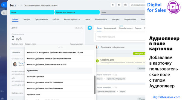Viewport: 182px width, 100px height.
Task: Click the phone call icon
Action: click(113, 5)
